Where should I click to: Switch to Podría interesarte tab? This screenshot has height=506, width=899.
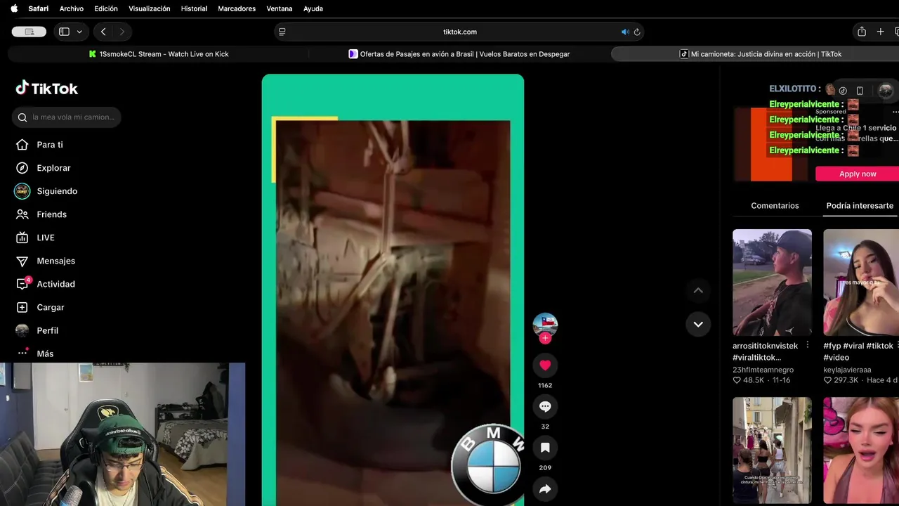coord(860,206)
